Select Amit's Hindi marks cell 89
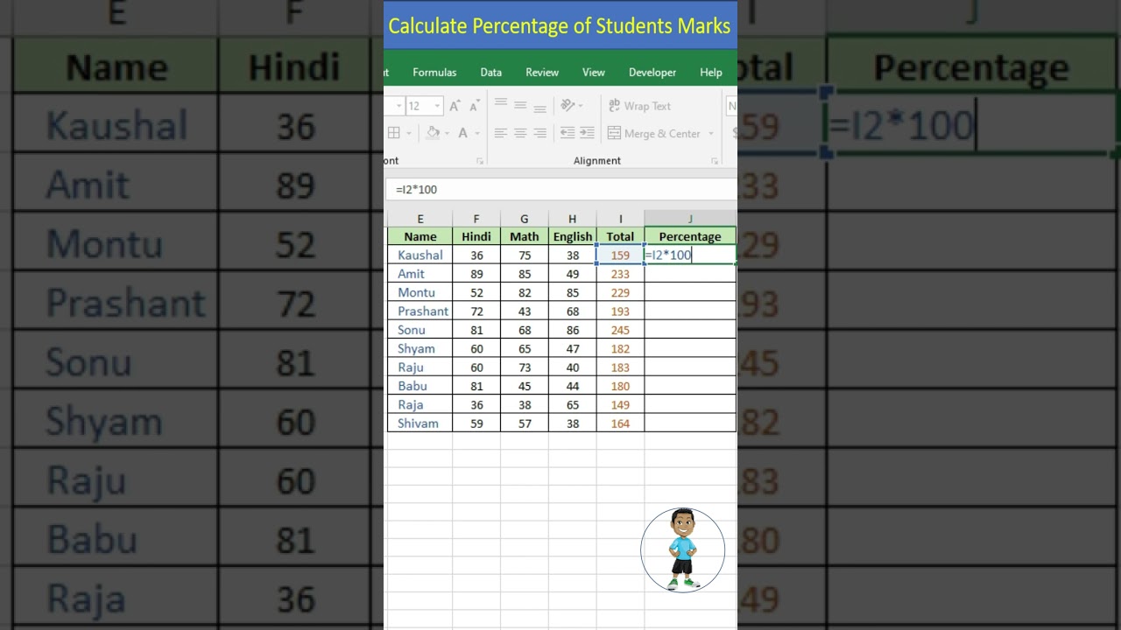This screenshot has width=1121, height=630. click(x=476, y=274)
